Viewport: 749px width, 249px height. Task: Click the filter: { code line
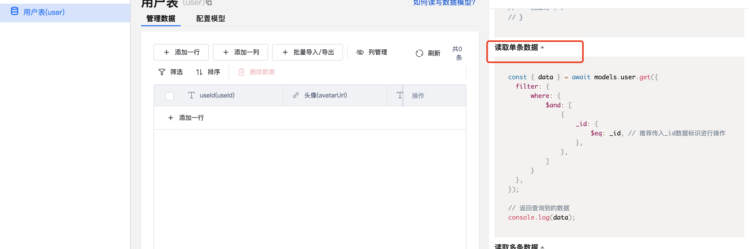coord(532,86)
